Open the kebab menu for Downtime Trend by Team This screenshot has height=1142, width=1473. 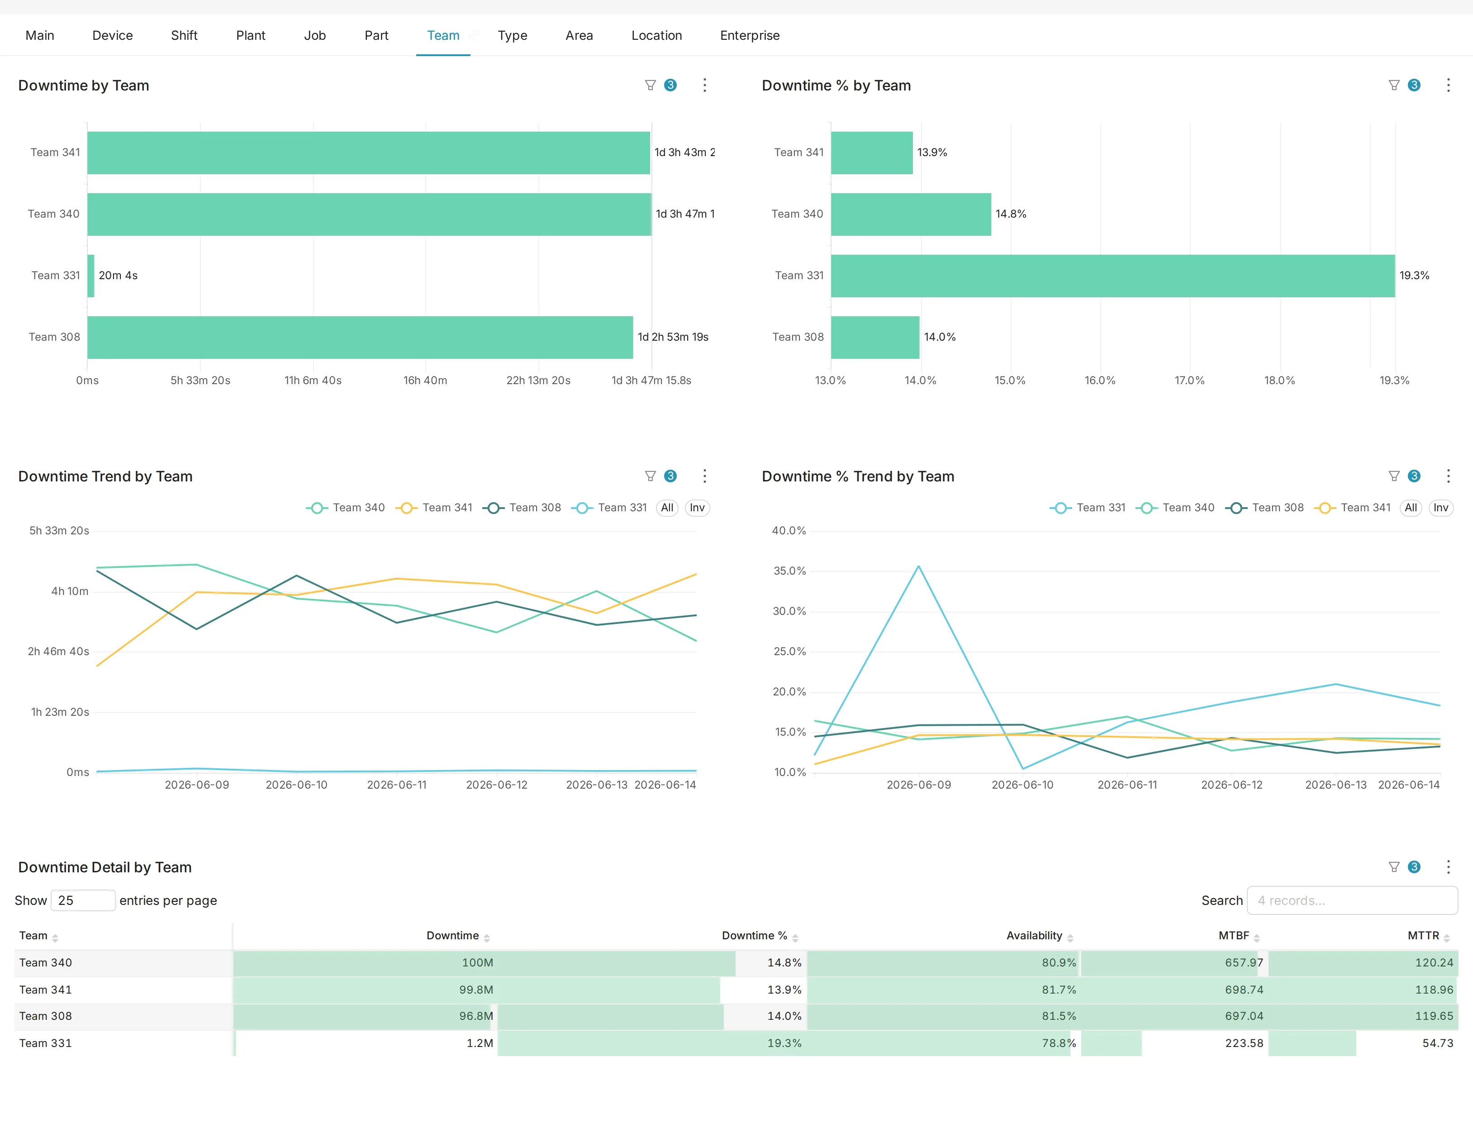705,476
